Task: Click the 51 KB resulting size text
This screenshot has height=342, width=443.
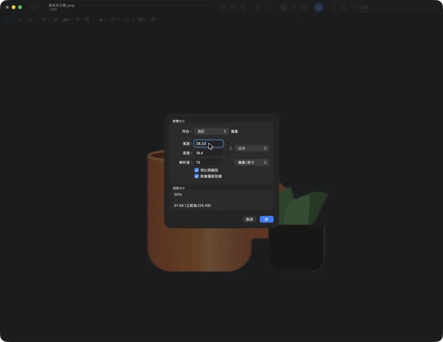Action: [x=192, y=206]
